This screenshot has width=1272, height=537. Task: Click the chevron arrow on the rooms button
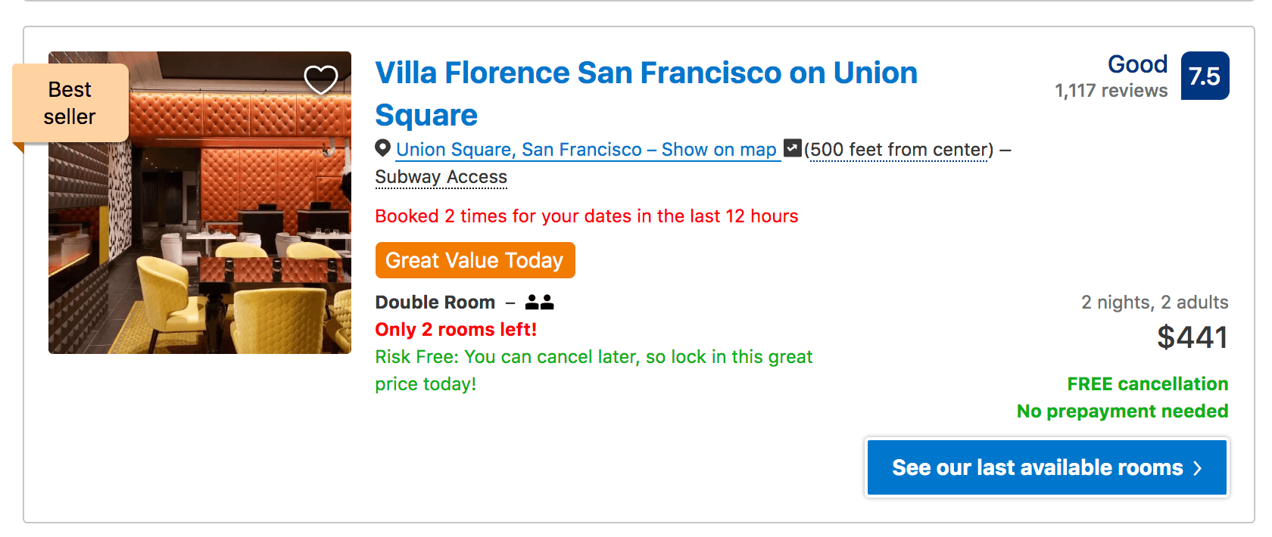pyautogui.click(x=1198, y=468)
